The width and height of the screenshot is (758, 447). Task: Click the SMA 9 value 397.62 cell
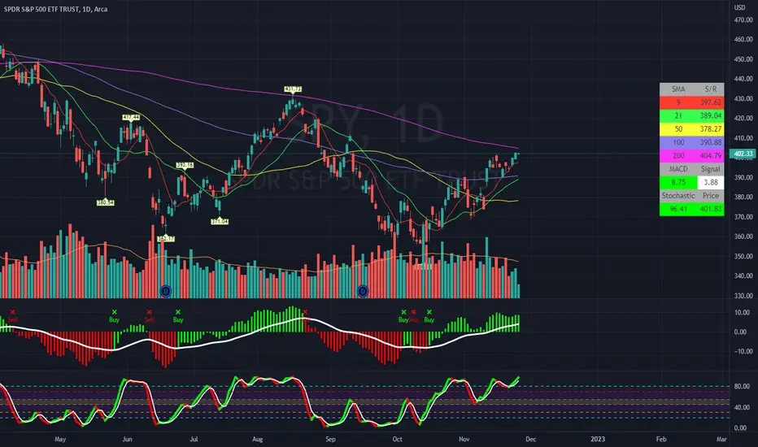coord(711,102)
